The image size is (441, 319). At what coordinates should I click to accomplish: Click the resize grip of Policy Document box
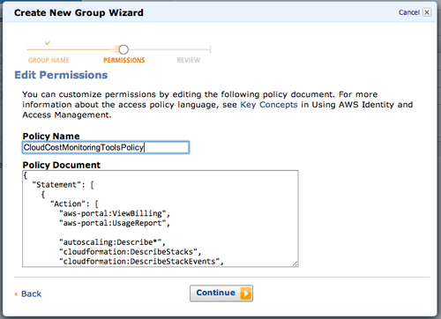295,264
